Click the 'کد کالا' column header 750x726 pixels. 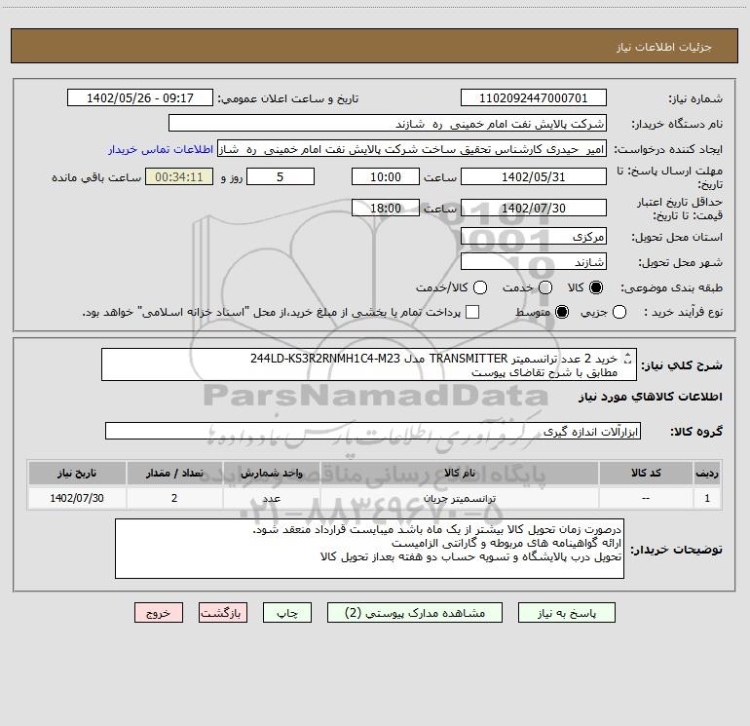[646, 473]
